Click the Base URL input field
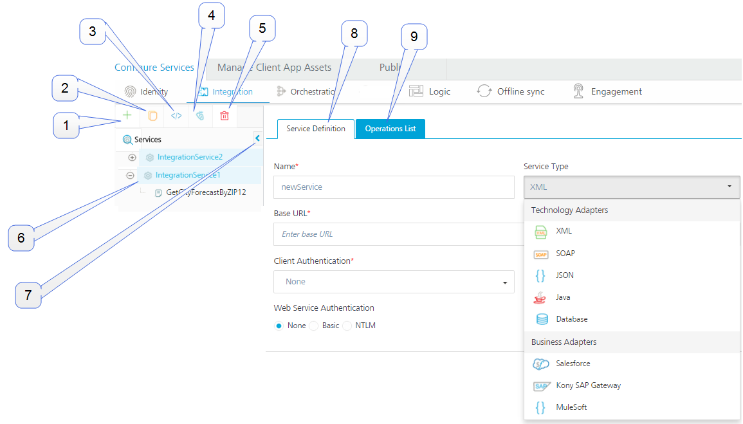Screen dimensions: 743x424 click(x=394, y=234)
